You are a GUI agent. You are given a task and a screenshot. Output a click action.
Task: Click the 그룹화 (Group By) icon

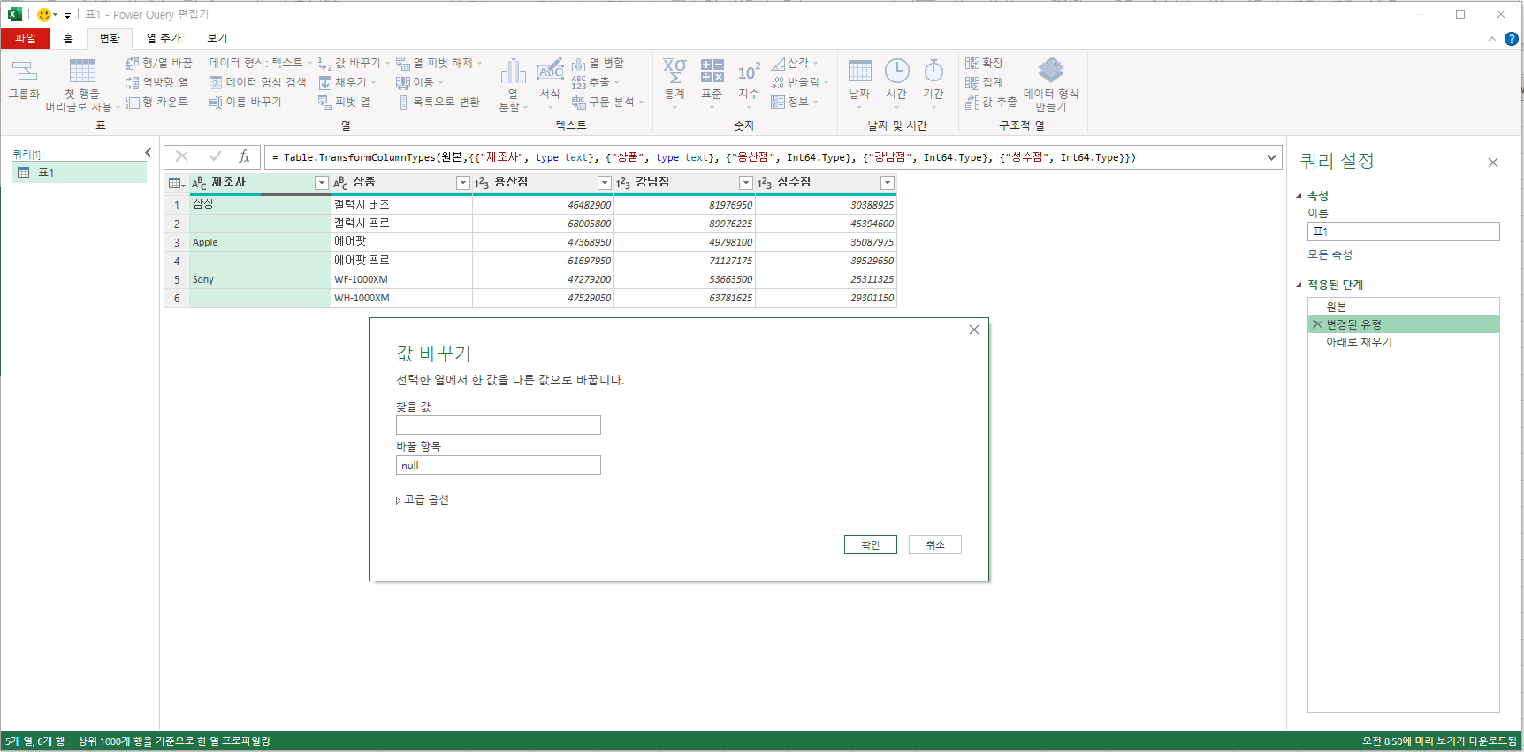(24, 71)
